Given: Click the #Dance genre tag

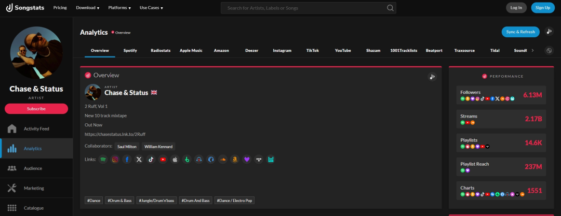Looking at the screenshot, I should (94, 200).
